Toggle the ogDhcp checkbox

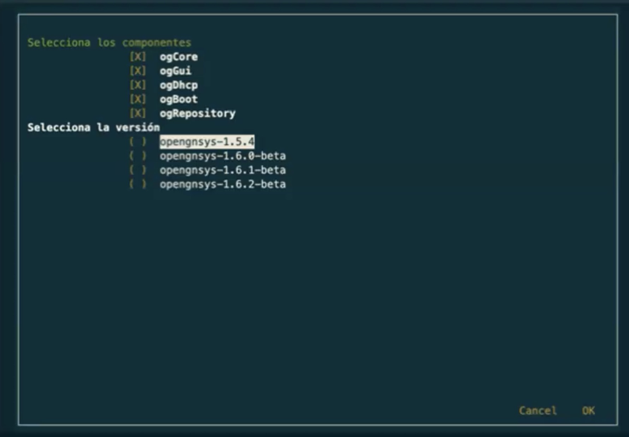click(138, 85)
